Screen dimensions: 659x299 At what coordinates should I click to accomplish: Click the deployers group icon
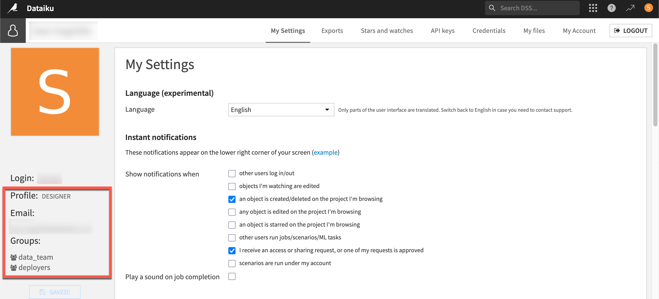point(13,267)
